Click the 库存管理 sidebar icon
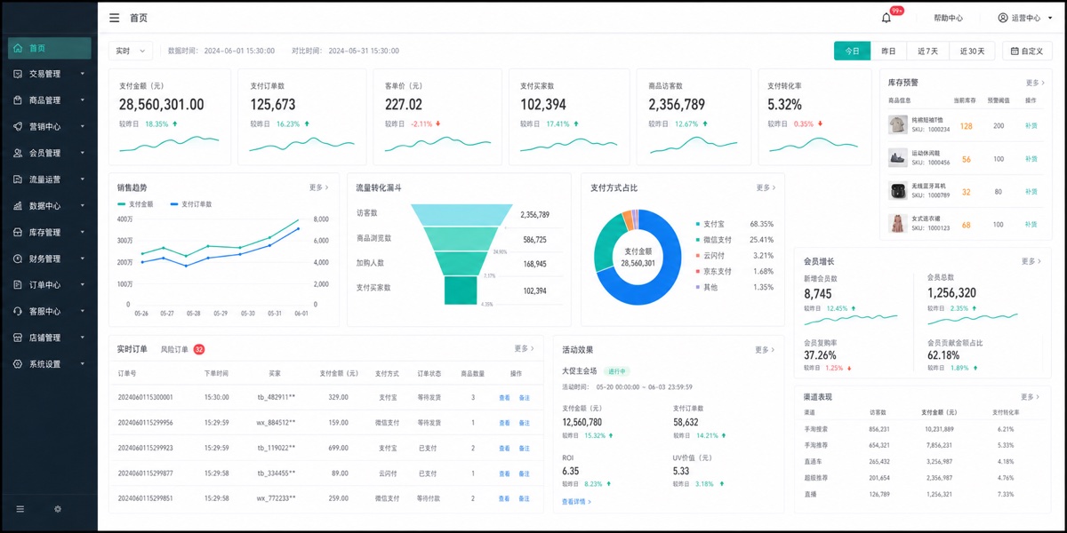Screen dimensions: 1067x533 tap(19, 233)
